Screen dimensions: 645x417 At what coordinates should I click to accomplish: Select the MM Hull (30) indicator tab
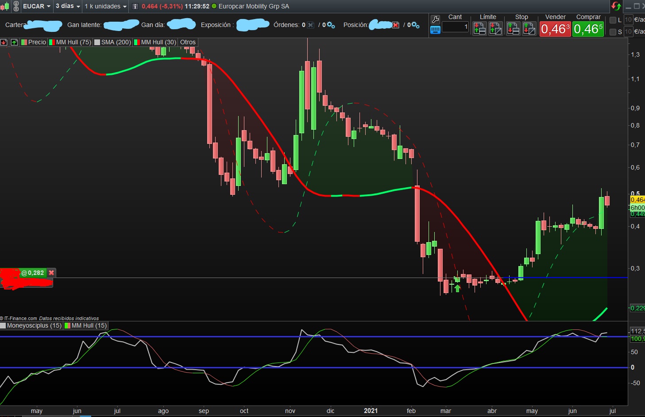coord(155,42)
